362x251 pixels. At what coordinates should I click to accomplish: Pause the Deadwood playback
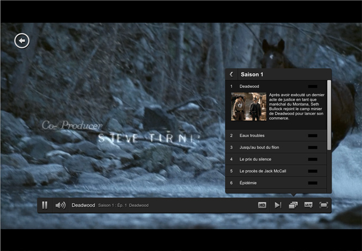[45, 205]
